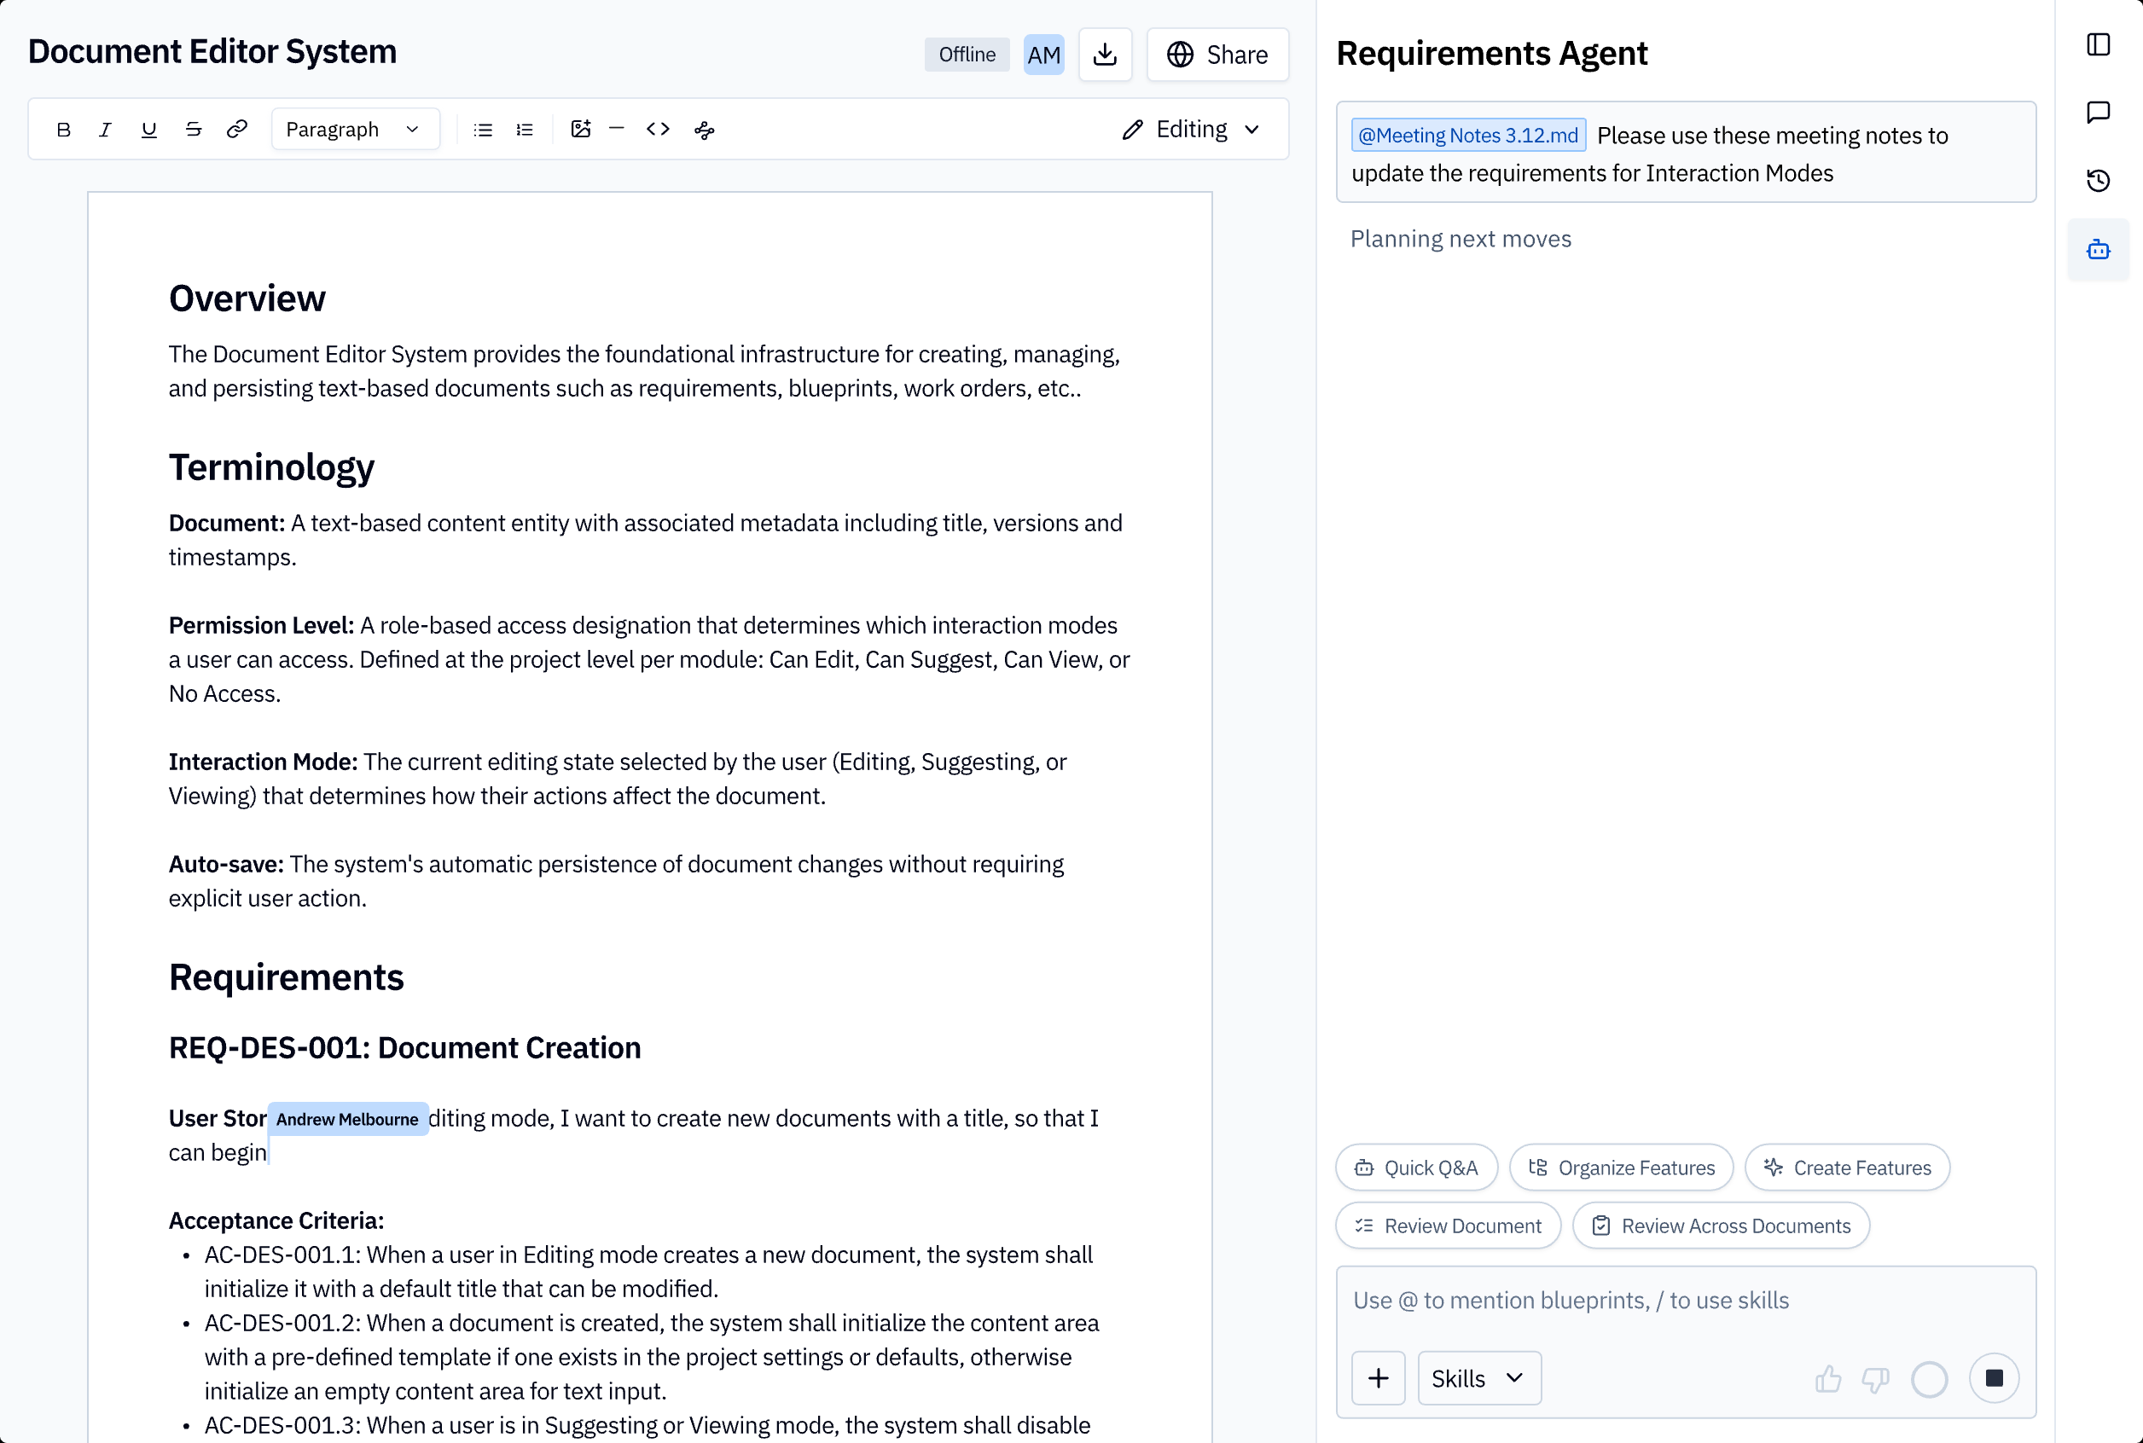Apply strikethrough formatting
Viewport: 2143px width, 1443px height.
[x=193, y=130]
